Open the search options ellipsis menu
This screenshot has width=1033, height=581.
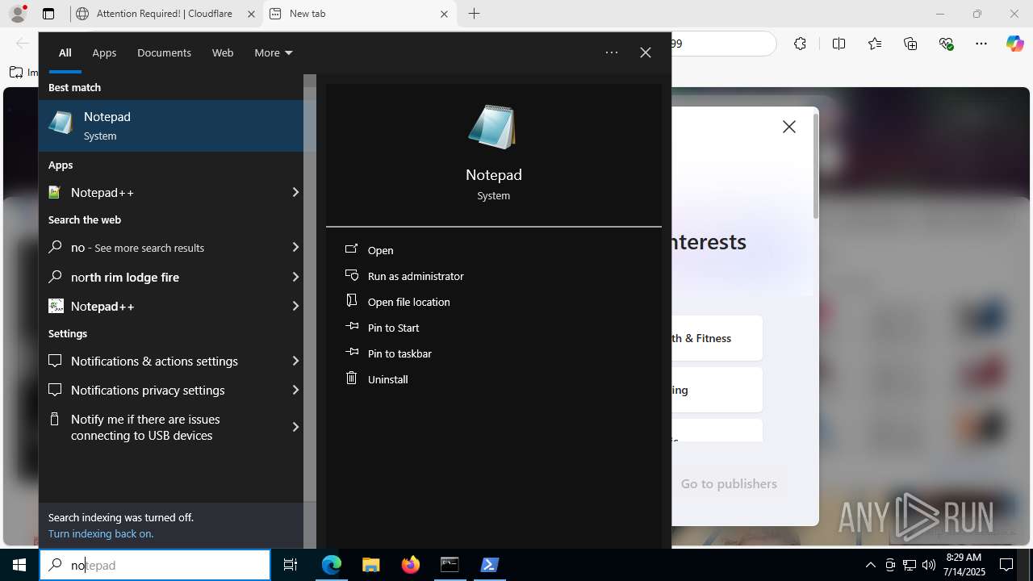point(612,52)
